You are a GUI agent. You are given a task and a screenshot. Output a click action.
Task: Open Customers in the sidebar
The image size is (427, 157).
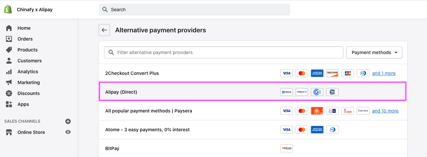click(29, 61)
